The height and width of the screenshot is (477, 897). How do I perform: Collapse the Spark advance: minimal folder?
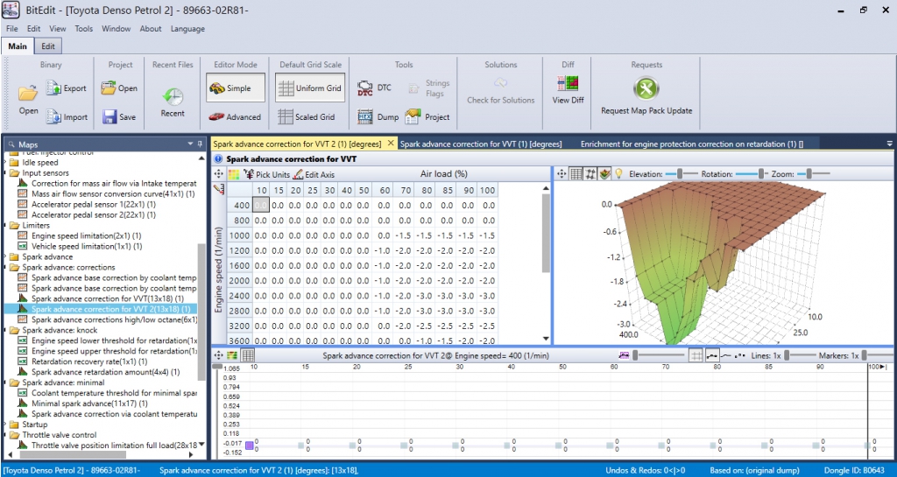pyautogui.click(x=6, y=382)
